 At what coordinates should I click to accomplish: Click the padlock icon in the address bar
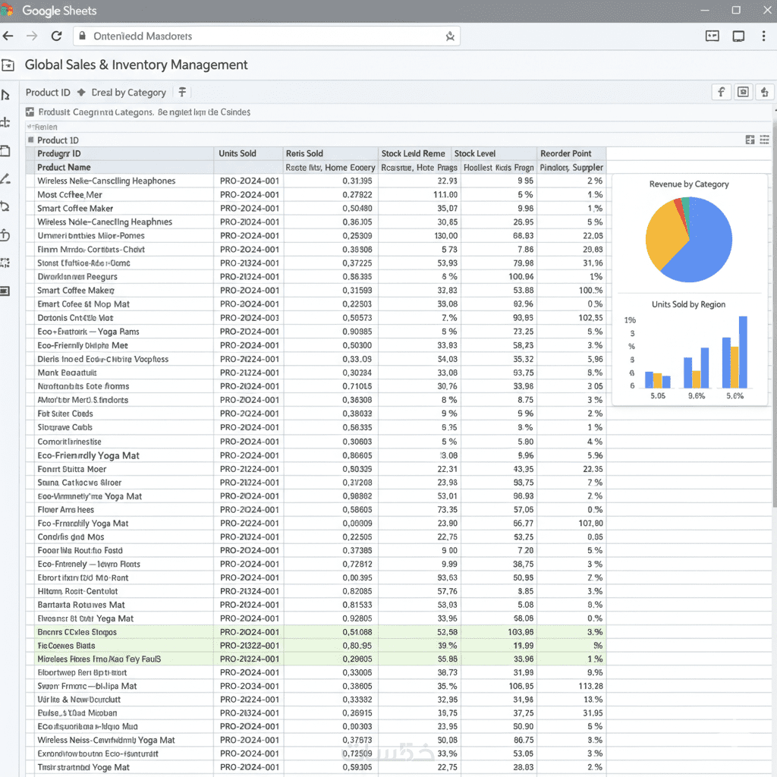(x=83, y=36)
